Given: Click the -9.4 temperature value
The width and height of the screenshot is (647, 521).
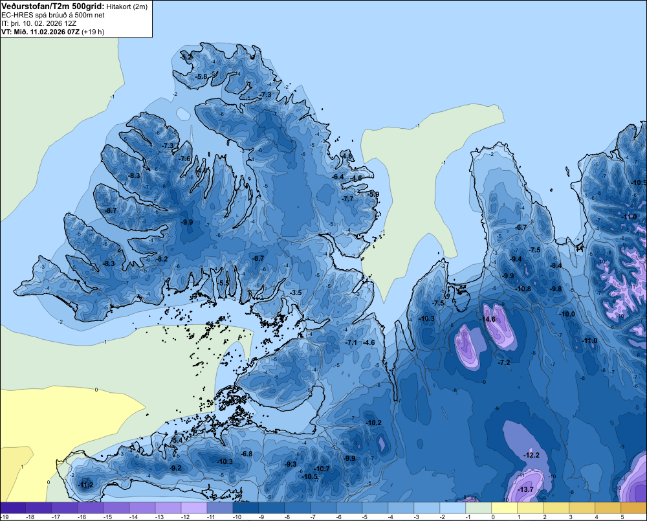Looking at the screenshot, I should (516, 259).
